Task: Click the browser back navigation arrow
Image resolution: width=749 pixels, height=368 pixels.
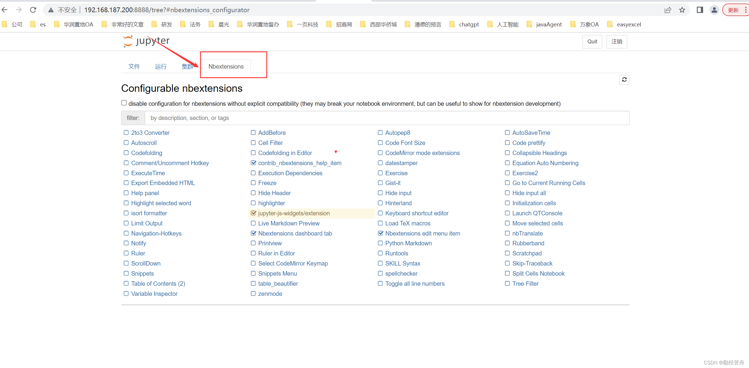Action: 7,10
